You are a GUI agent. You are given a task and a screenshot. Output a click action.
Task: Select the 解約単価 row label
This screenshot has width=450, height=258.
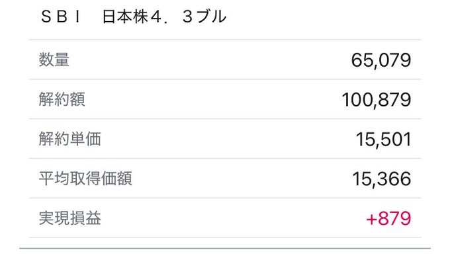click(x=69, y=139)
